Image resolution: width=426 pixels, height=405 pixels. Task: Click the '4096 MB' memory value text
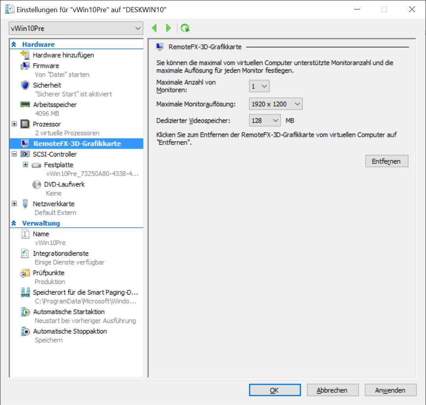pos(47,113)
